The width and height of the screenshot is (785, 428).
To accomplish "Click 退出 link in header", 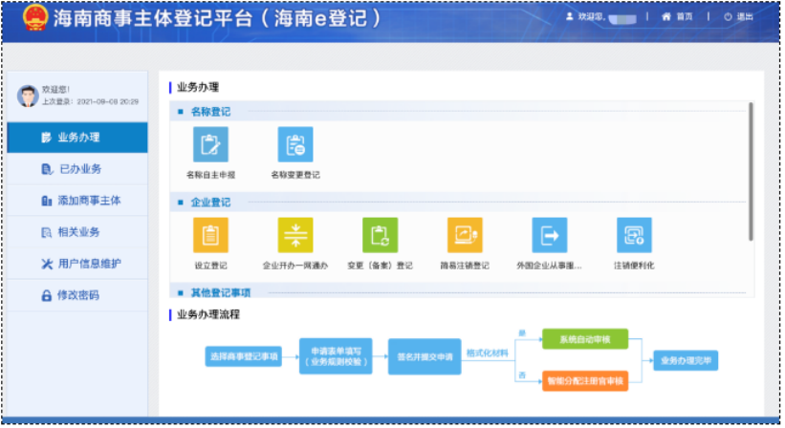I will (745, 16).
